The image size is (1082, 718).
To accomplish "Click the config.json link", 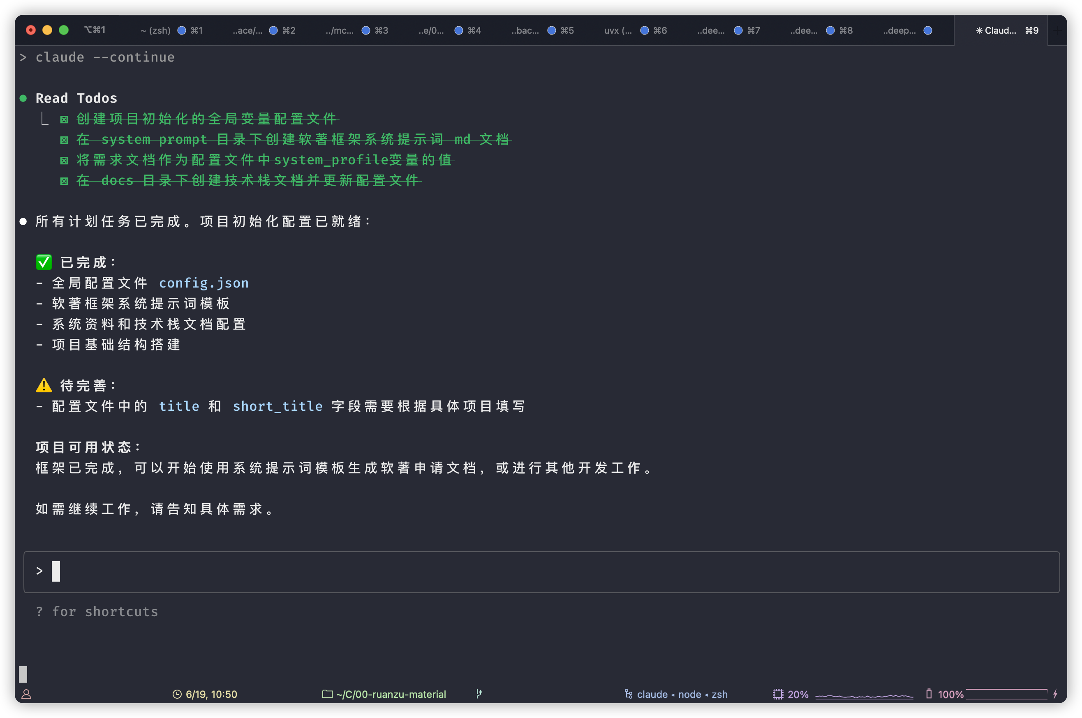I will click(203, 283).
